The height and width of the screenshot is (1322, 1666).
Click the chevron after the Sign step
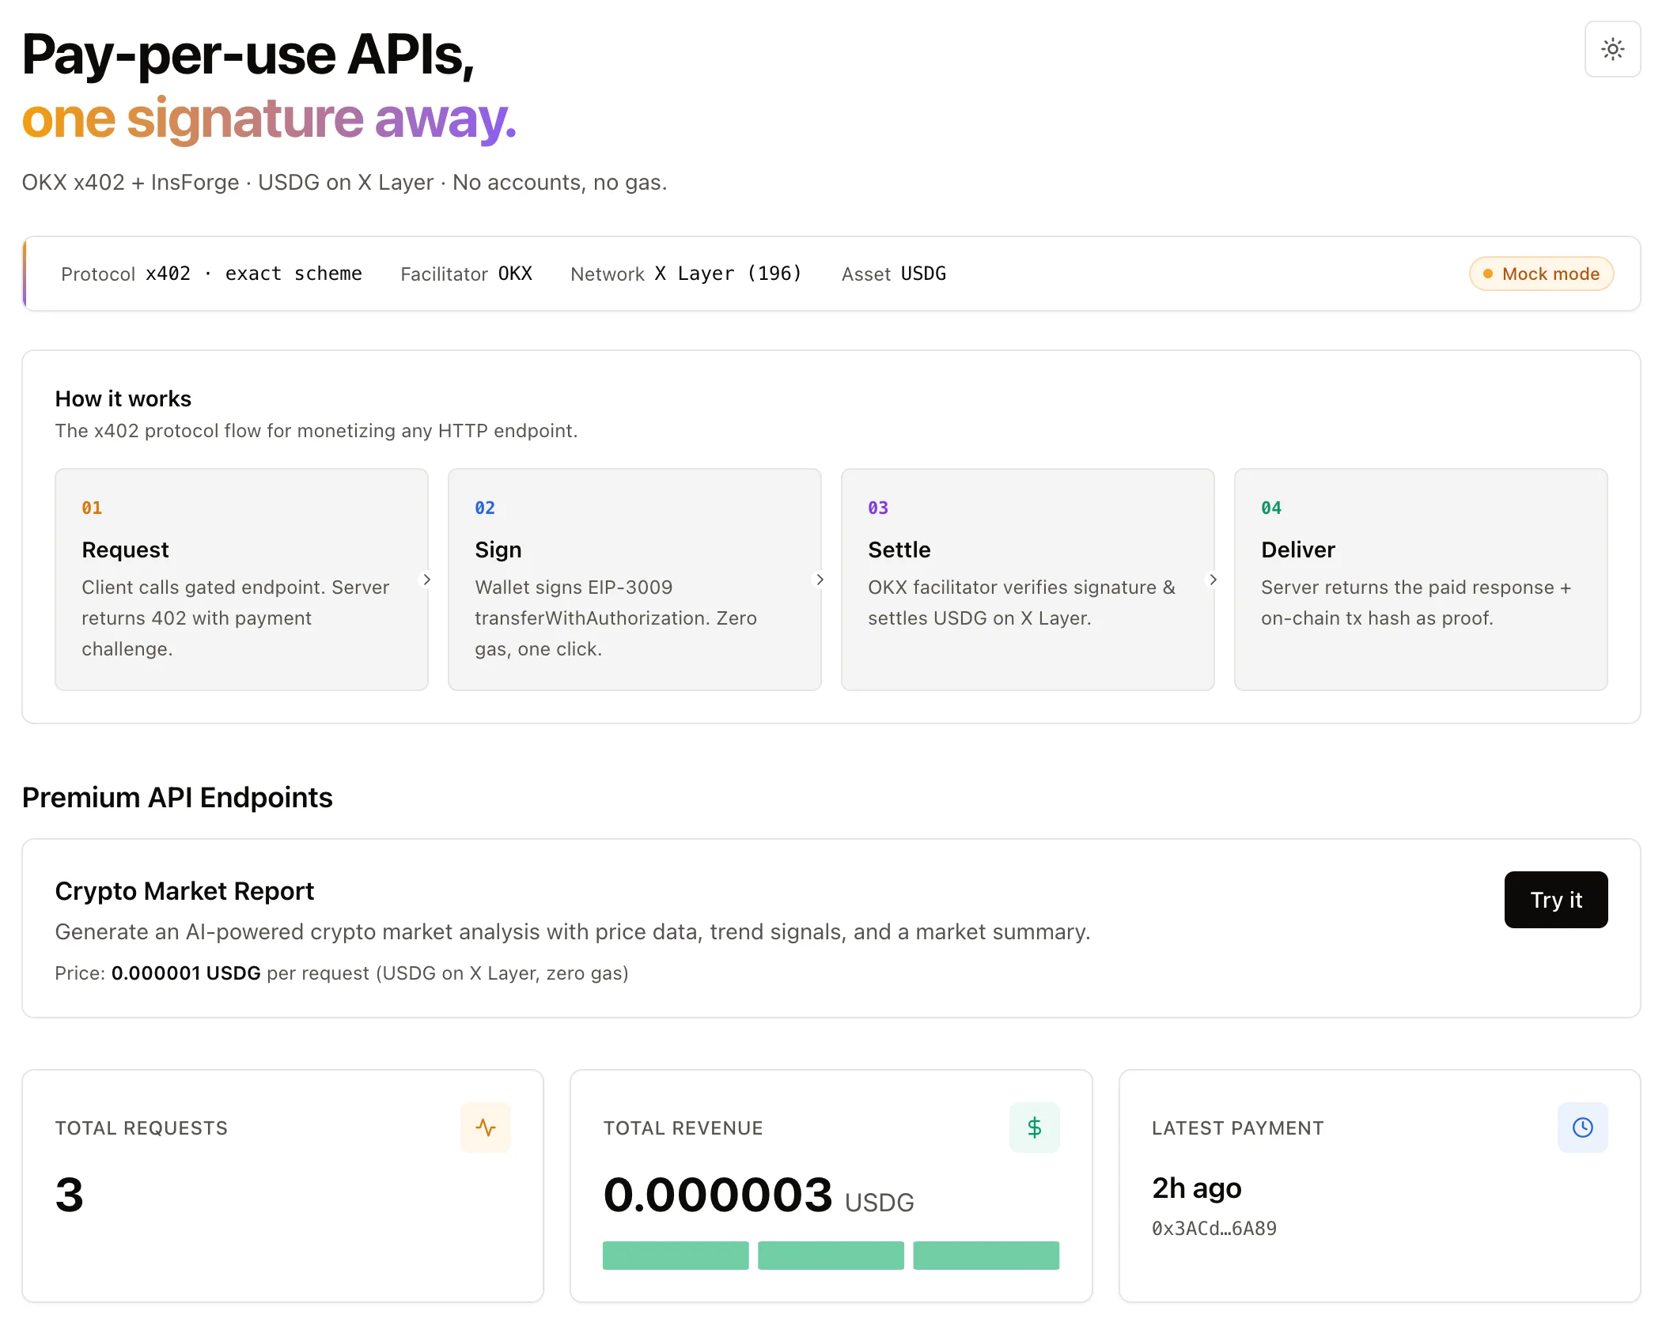(x=820, y=580)
